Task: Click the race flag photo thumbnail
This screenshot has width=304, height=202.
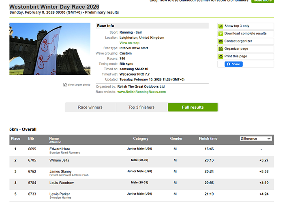Action: 50,49
